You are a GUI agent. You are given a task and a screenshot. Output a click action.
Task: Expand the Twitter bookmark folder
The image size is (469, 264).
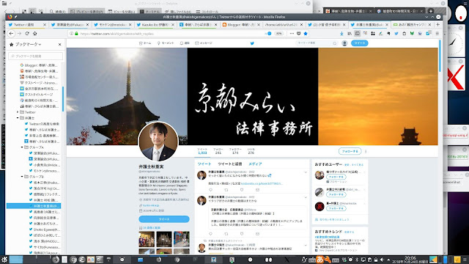tap(18, 112)
